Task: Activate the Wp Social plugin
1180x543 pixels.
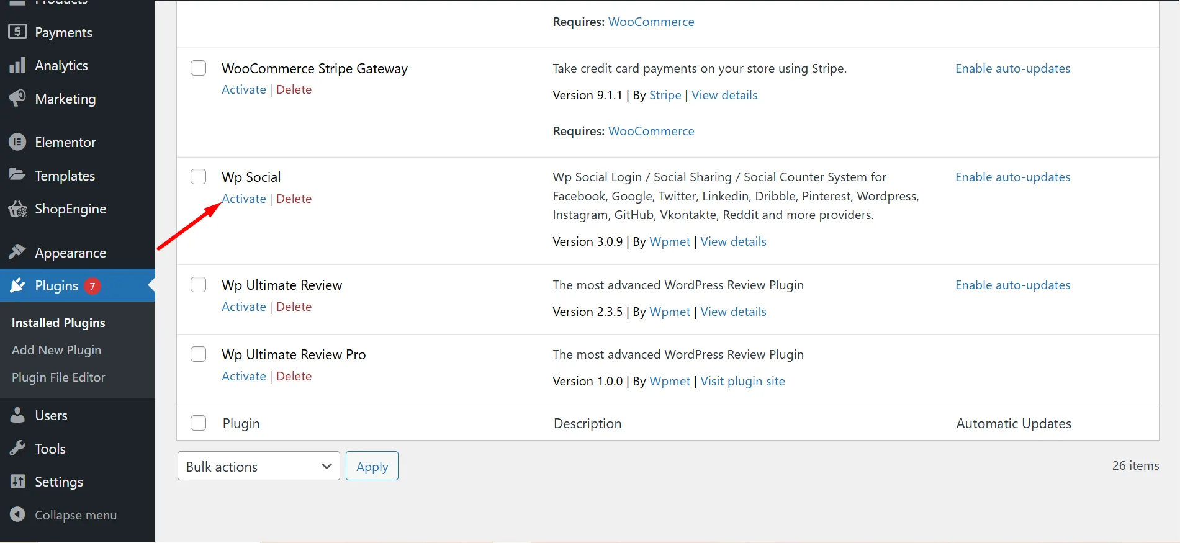Action: 244,199
